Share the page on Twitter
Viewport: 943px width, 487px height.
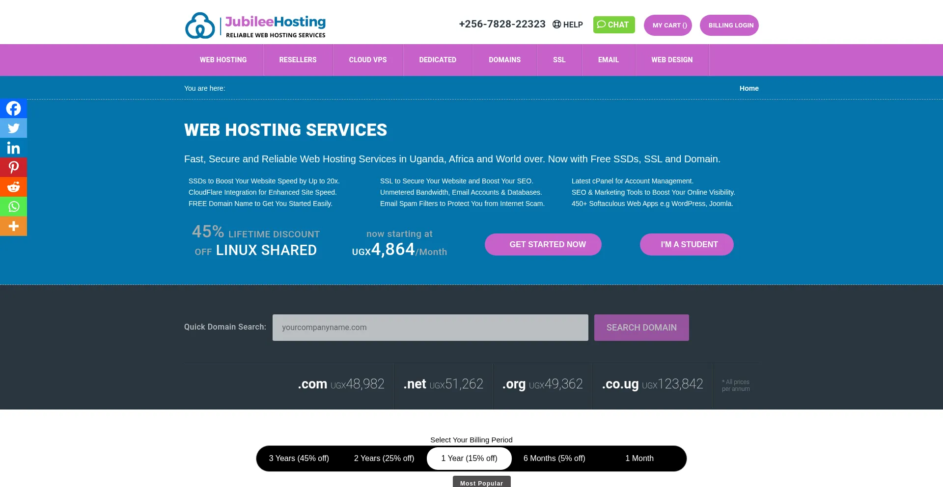(x=13, y=128)
